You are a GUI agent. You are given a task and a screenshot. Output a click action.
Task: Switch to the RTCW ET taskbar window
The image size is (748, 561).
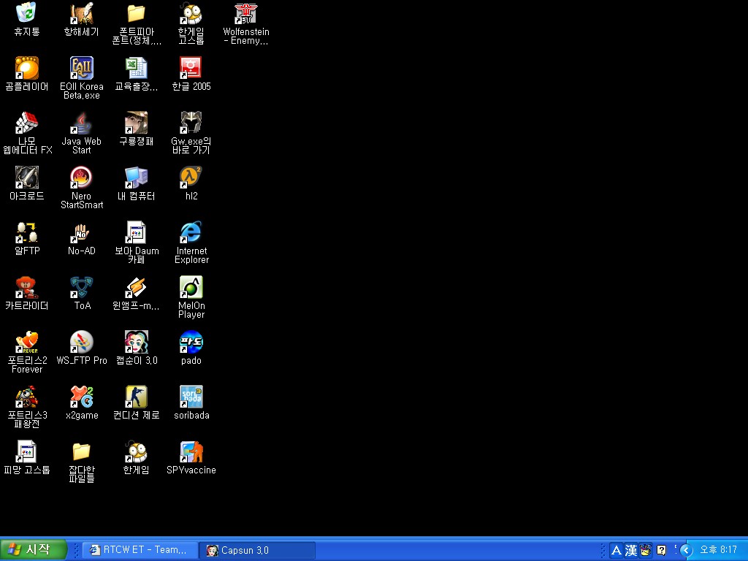[x=140, y=550]
